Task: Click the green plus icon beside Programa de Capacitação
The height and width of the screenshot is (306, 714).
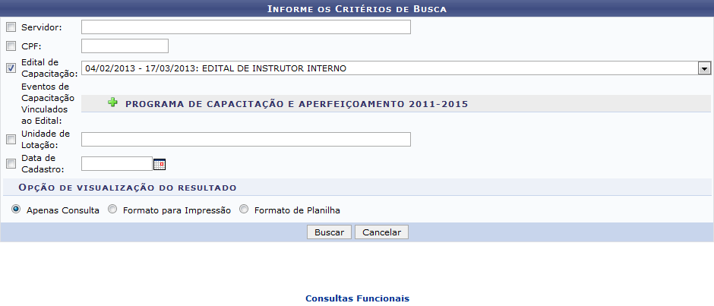Action: click(113, 103)
